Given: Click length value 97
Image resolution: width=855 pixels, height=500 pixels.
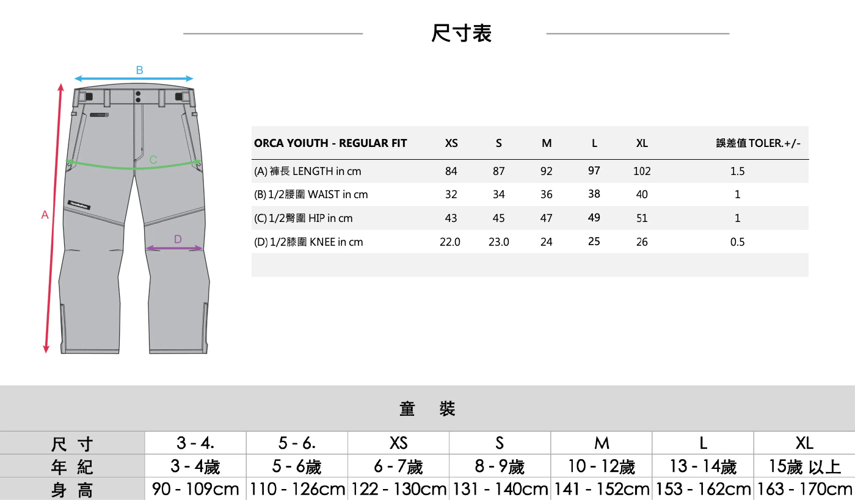Looking at the screenshot, I should tap(594, 171).
